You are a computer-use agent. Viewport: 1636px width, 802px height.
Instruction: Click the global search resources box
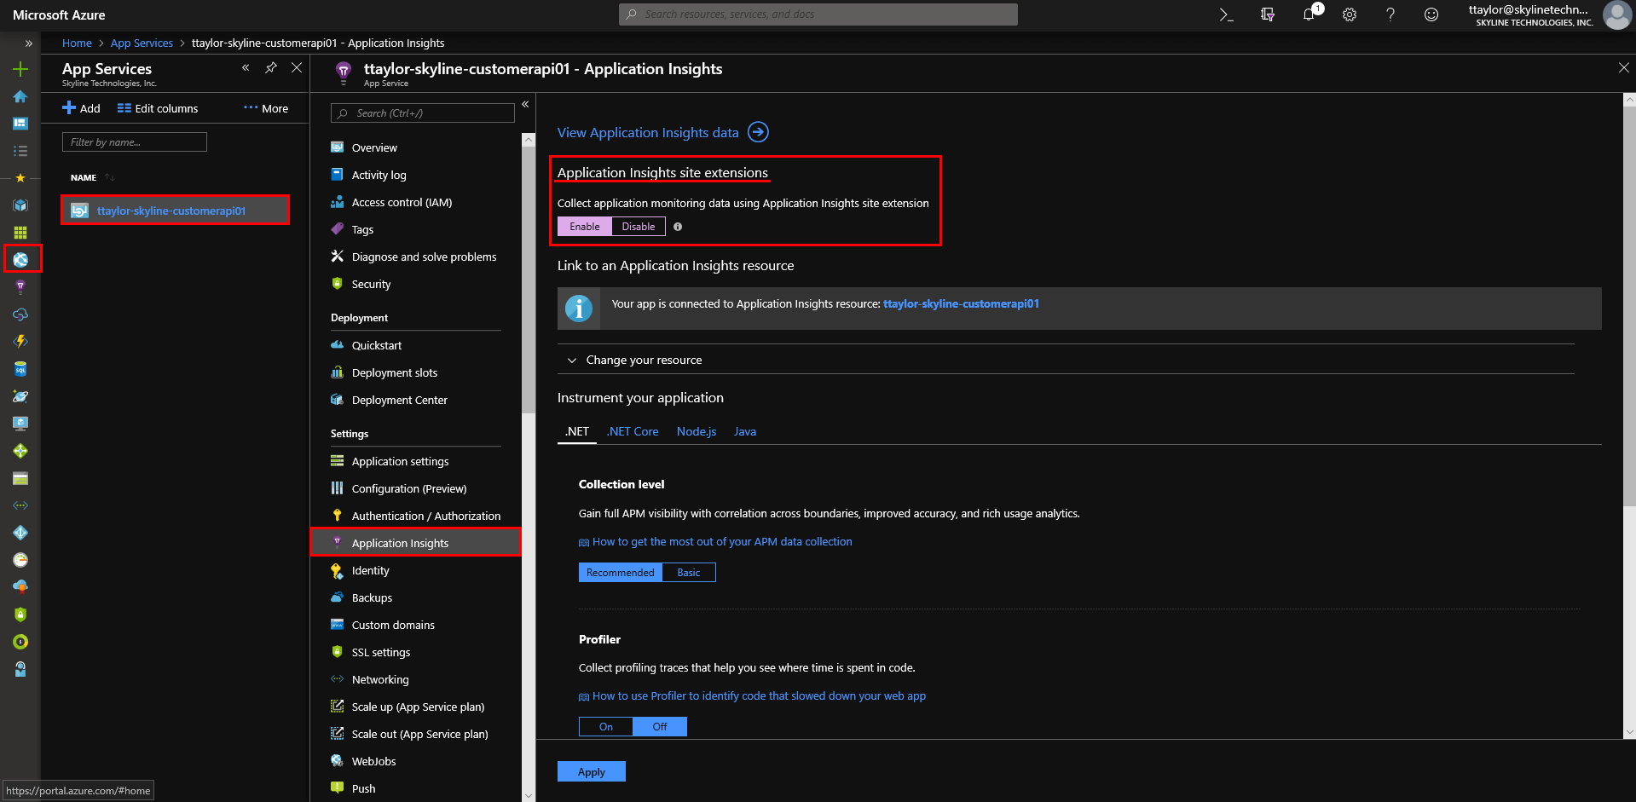pos(818,14)
